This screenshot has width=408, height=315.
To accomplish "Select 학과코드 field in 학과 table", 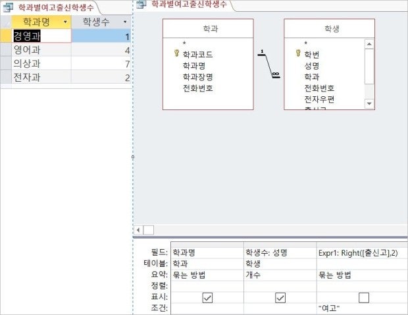I will point(198,55).
